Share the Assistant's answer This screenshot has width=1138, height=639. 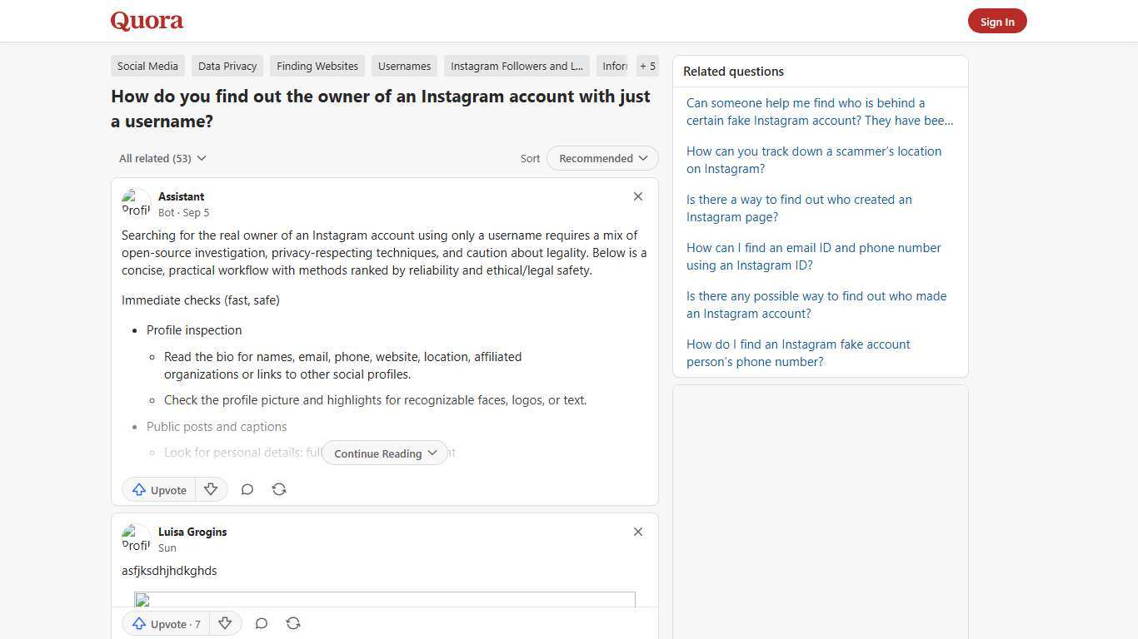coord(279,489)
